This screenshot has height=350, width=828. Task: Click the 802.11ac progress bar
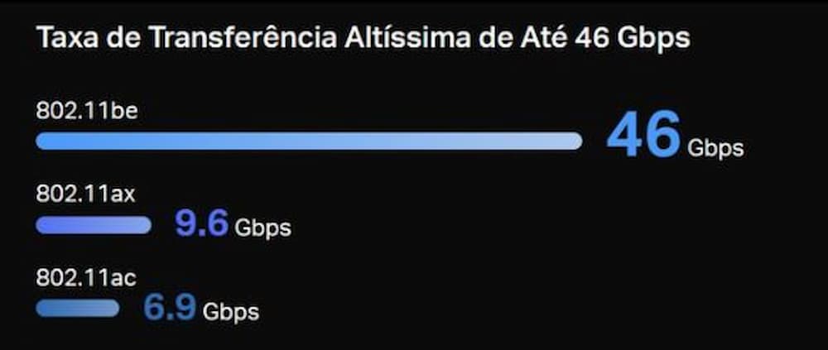[x=78, y=309]
